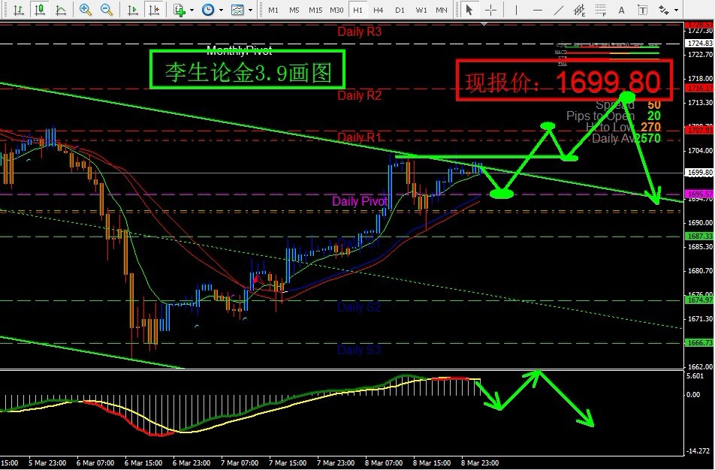Switch to M15 timeframe
Image resolution: width=715 pixels, height=470 pixels.
tap(315, 10)
